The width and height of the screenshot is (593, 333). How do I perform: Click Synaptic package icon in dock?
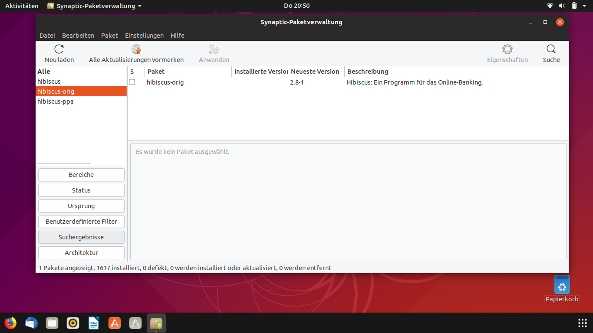(x=156, y=323)
